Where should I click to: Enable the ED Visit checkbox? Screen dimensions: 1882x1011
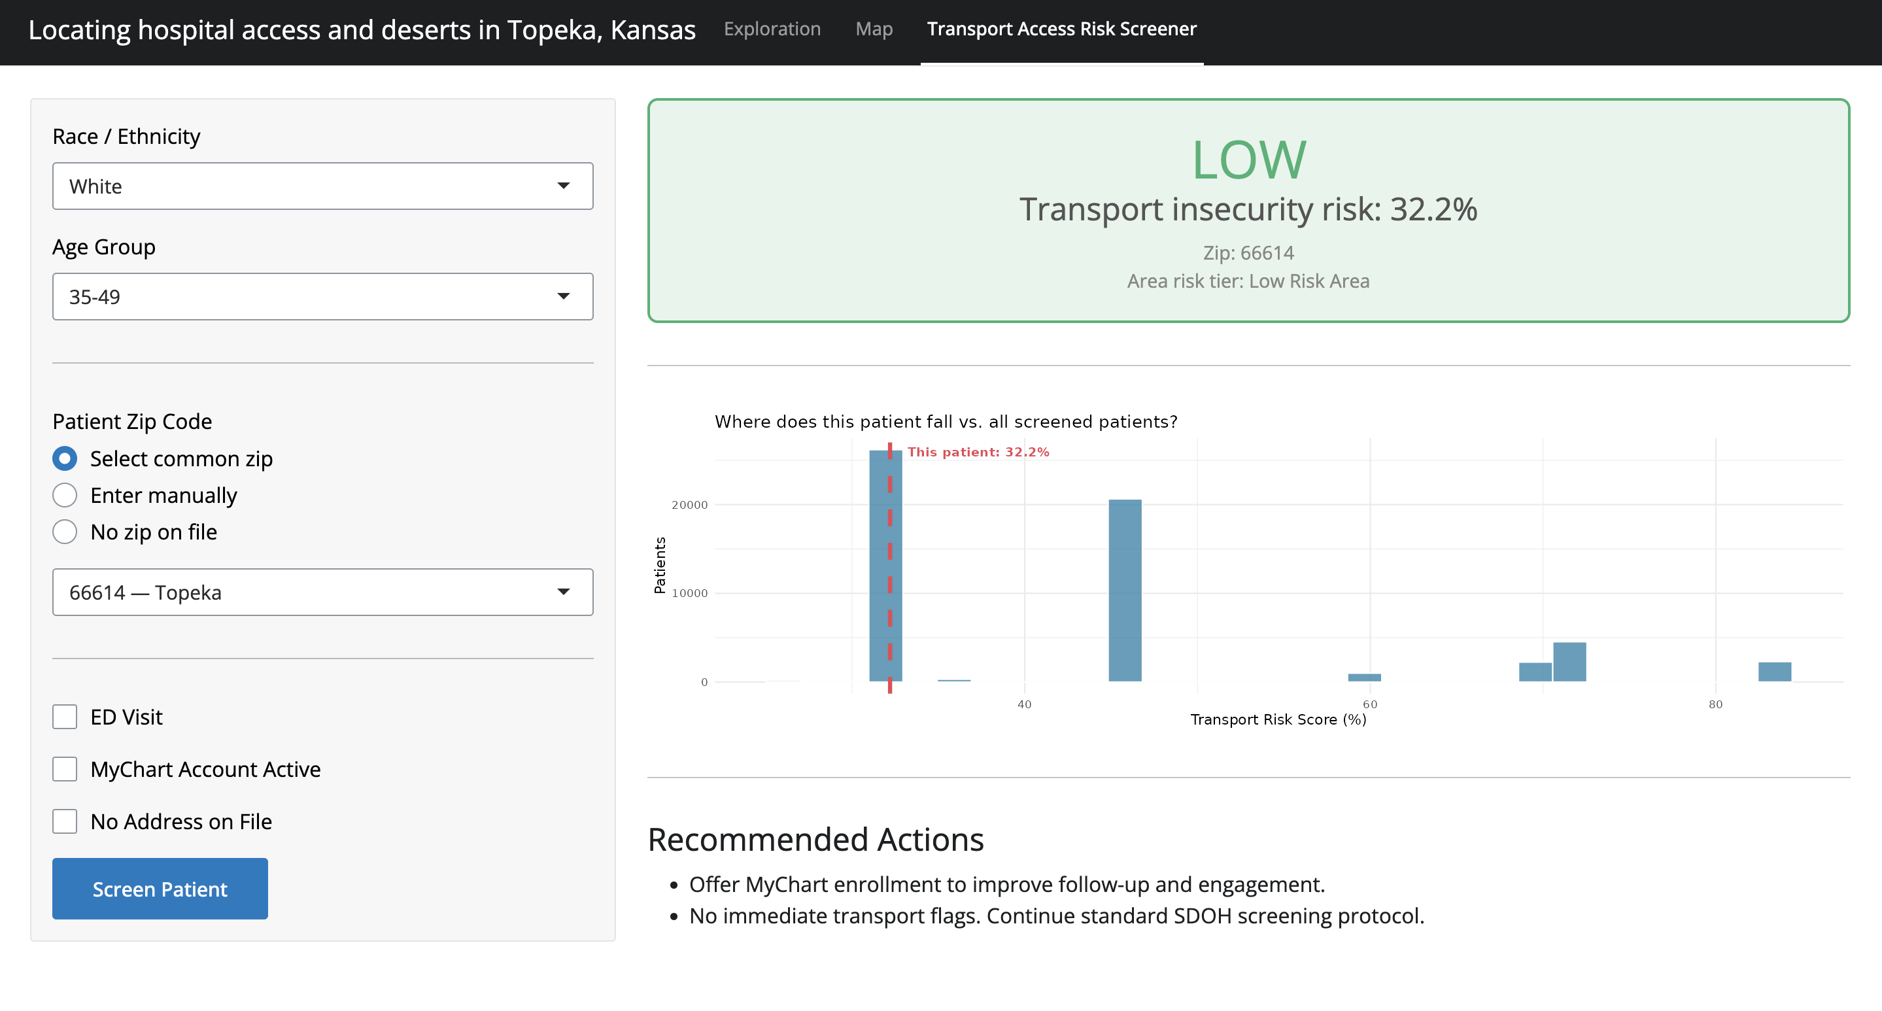(65, 717)
